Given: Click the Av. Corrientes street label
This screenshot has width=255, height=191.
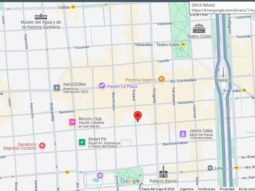Looking at the screenshot, I should click(183, 81).
